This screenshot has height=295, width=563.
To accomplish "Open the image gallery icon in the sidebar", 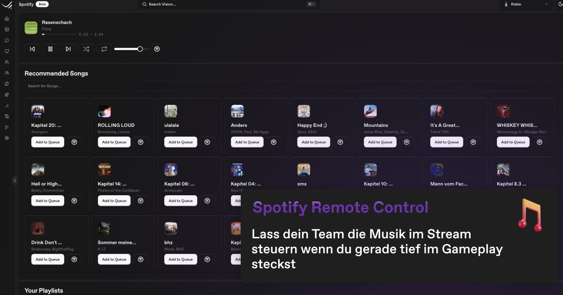I will (x=7, y=29).
